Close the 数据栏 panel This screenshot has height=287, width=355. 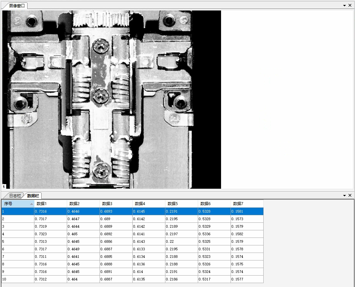point(350,195)
